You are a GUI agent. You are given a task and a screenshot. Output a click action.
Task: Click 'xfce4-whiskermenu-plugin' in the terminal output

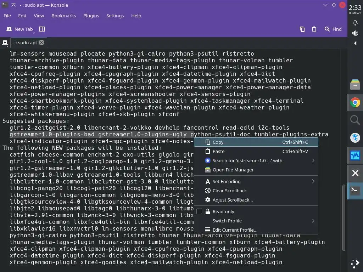pyautogui.click(x=52, y=114)
